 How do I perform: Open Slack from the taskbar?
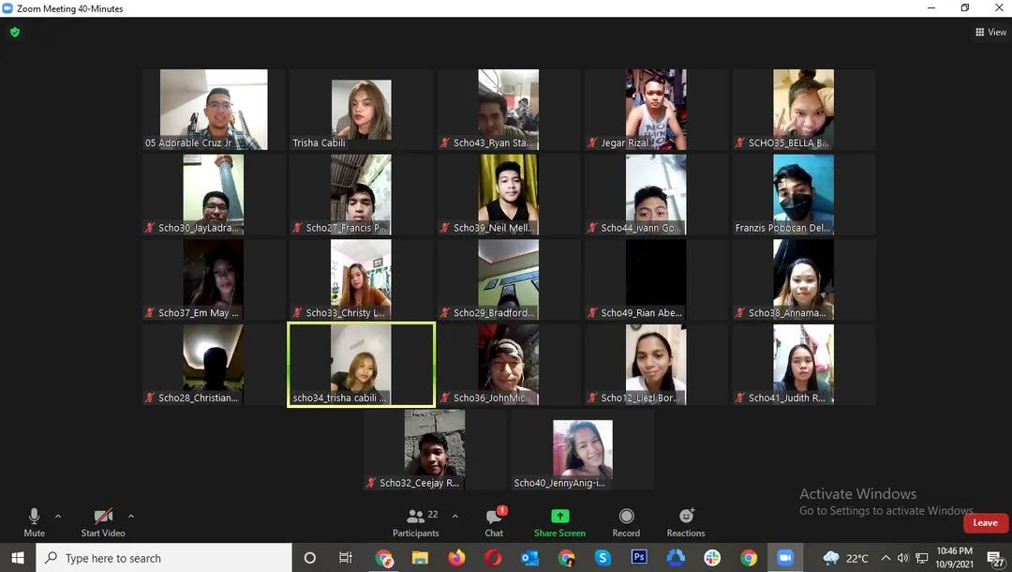pos(712,558)
